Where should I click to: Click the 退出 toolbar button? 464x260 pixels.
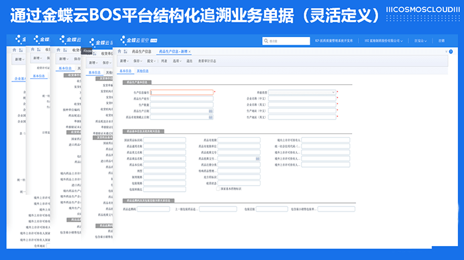(190, 61)
